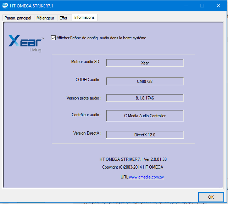Viewport: 228px width, 204px height.
Task: Click the HT OMEGA title bar app icon
Action: [x=5, y=6]
